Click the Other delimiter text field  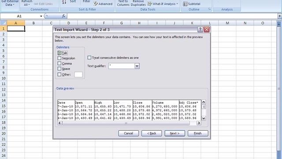[x=78, y=75]
